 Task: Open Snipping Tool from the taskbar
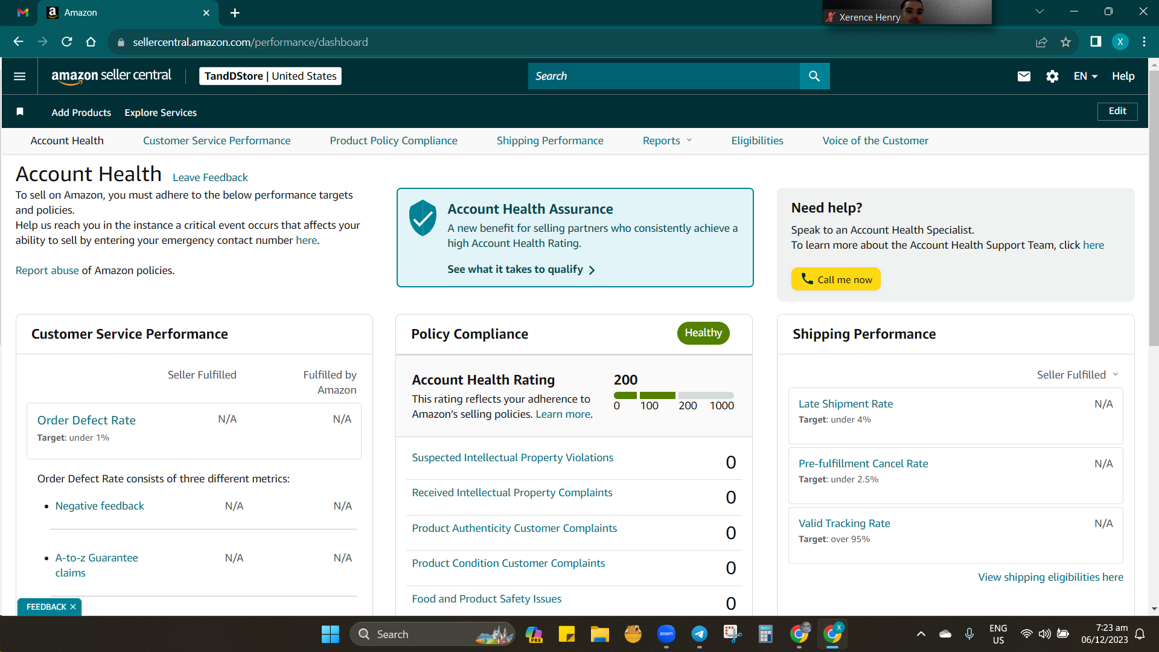click(x=732, y=634)
